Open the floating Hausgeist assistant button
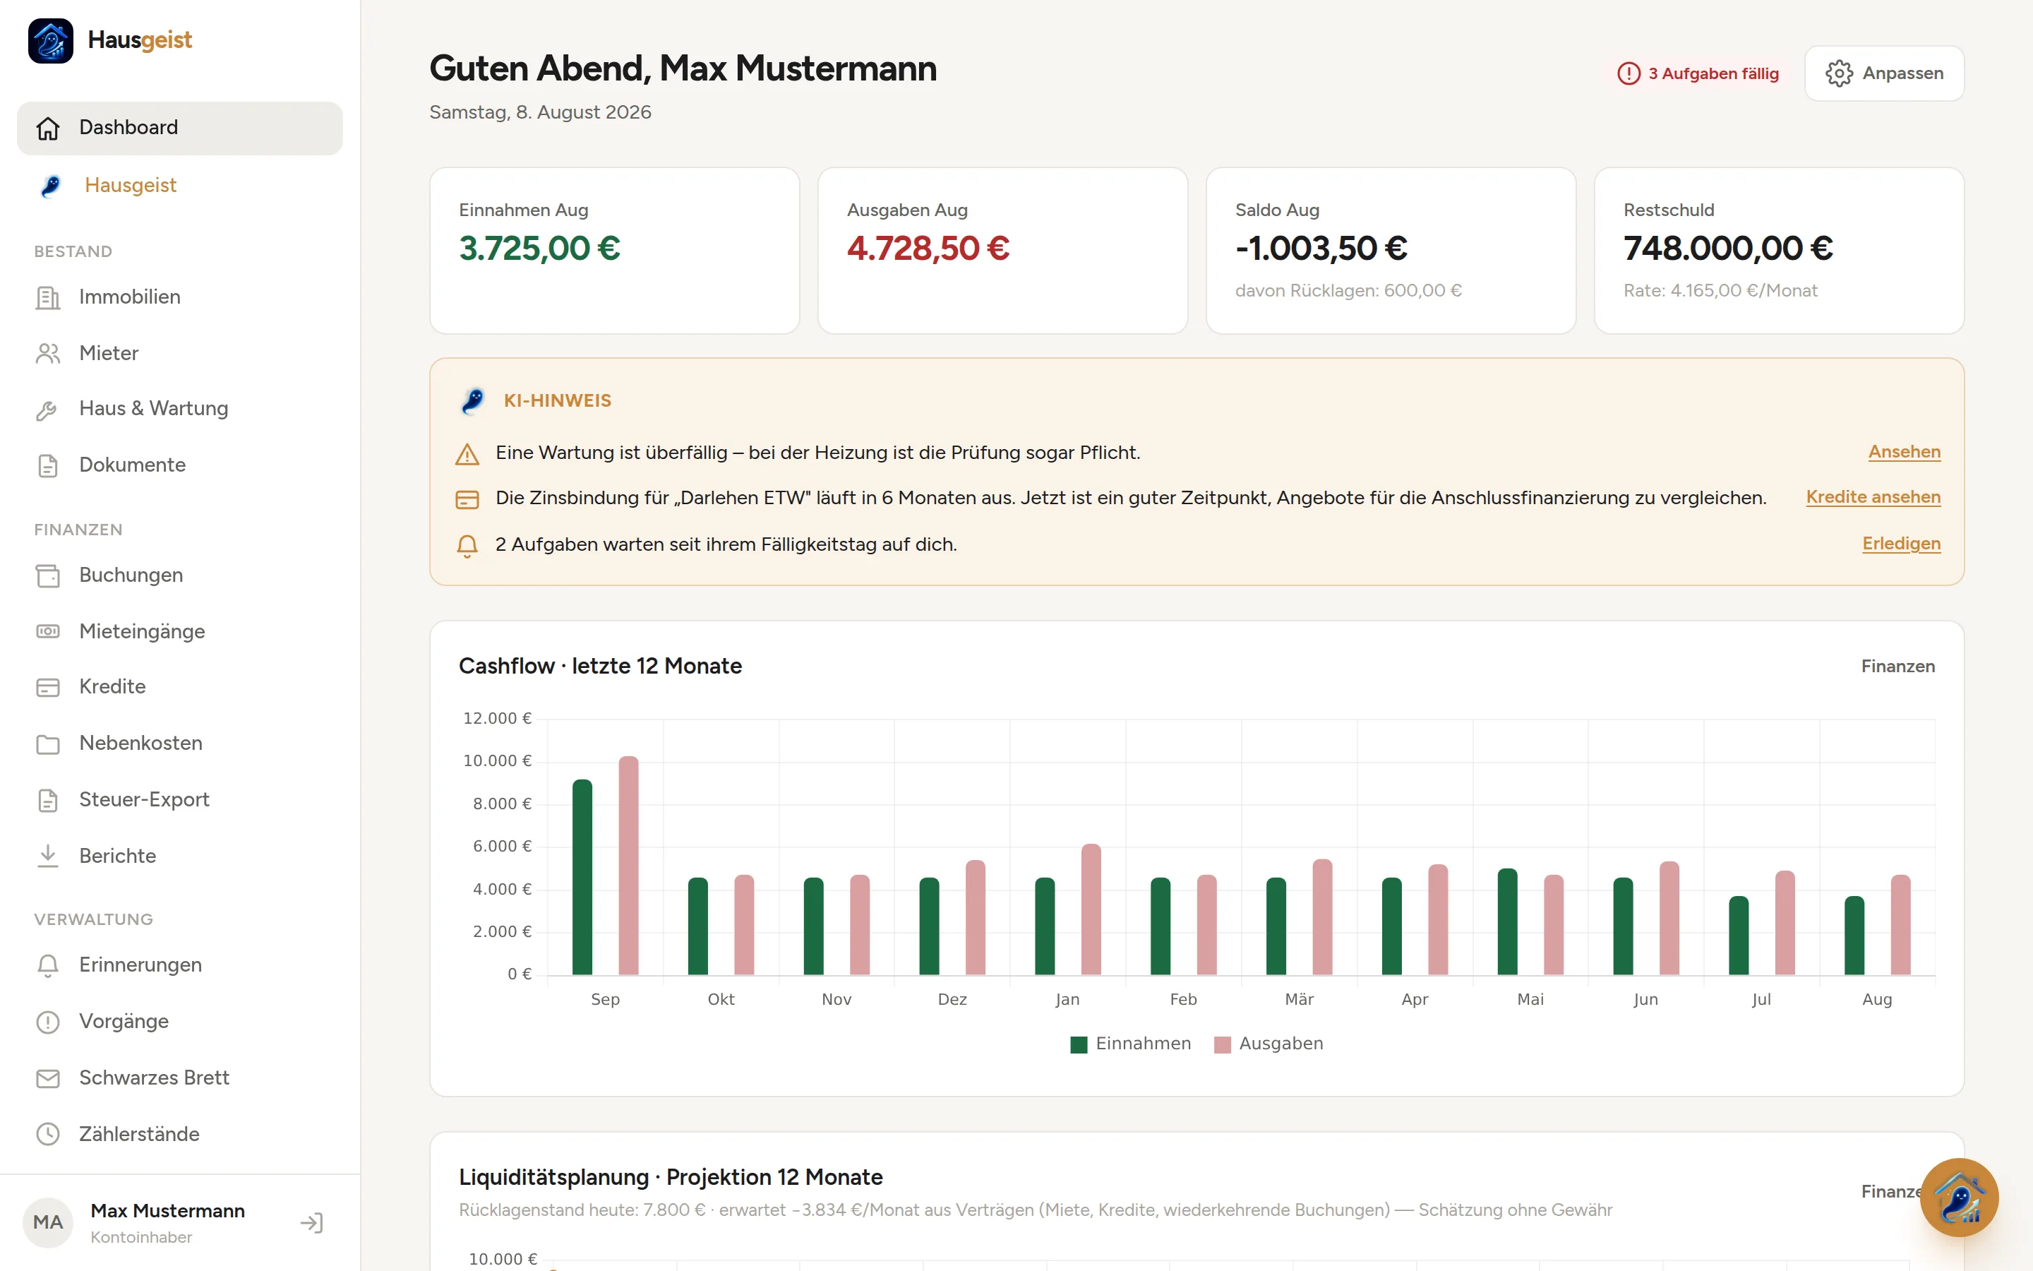Screen dimensions: 2033x1271 pos(1958,1197)
